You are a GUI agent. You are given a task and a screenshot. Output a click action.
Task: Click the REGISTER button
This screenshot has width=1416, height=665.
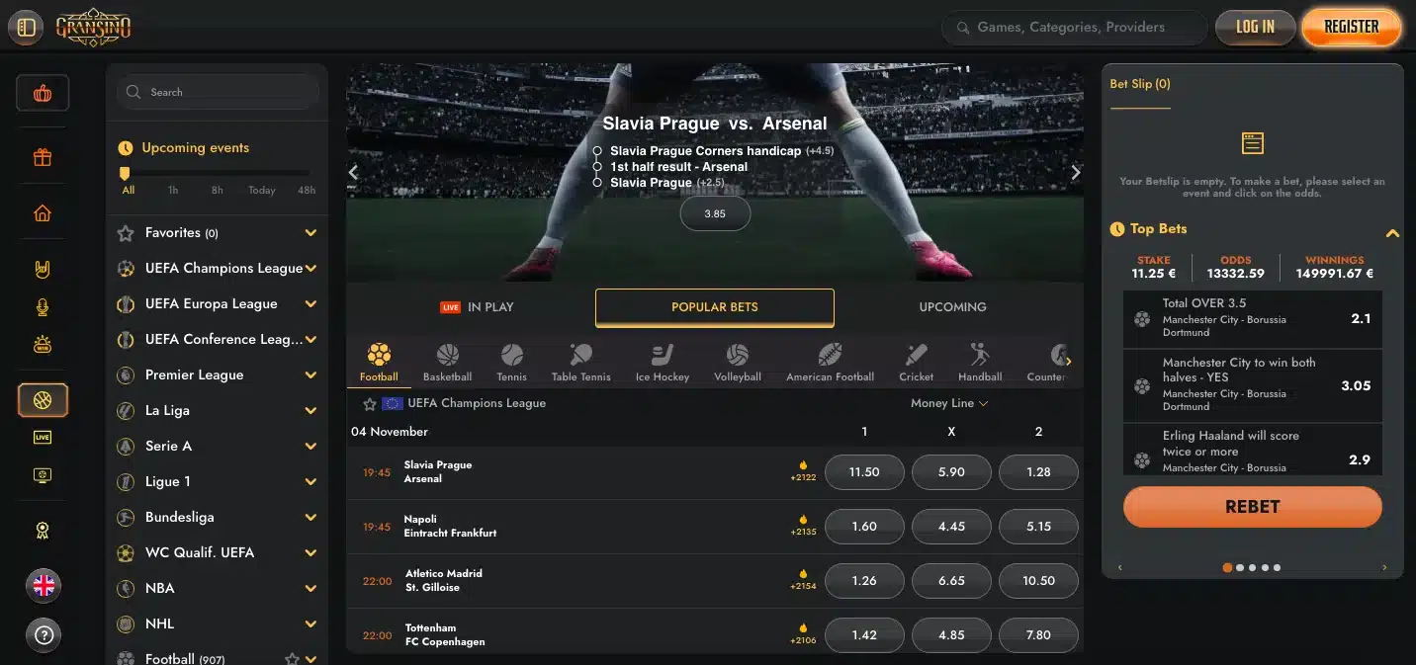pos(1351,27)
